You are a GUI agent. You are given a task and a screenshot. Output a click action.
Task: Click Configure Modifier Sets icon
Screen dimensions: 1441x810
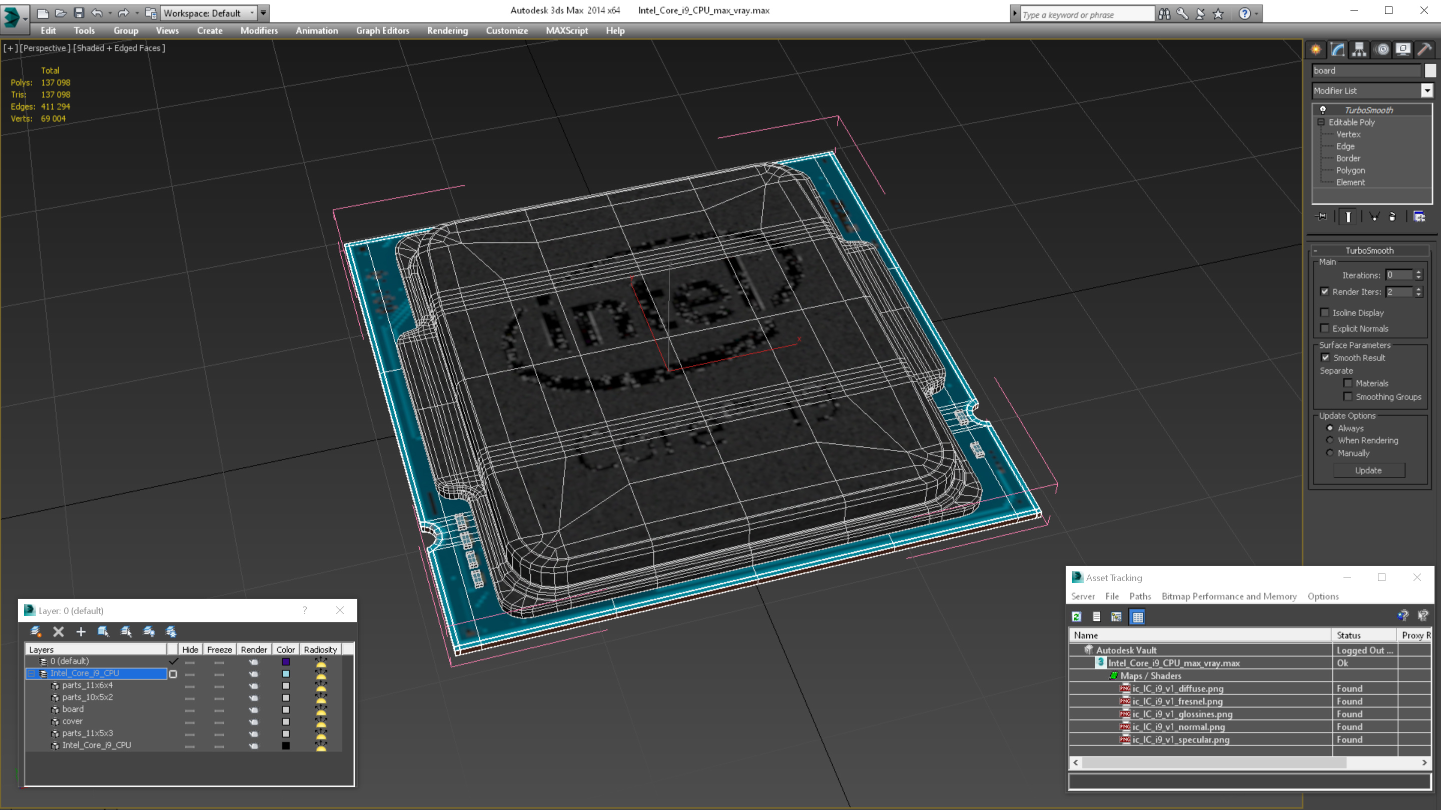coord(1419,216)
